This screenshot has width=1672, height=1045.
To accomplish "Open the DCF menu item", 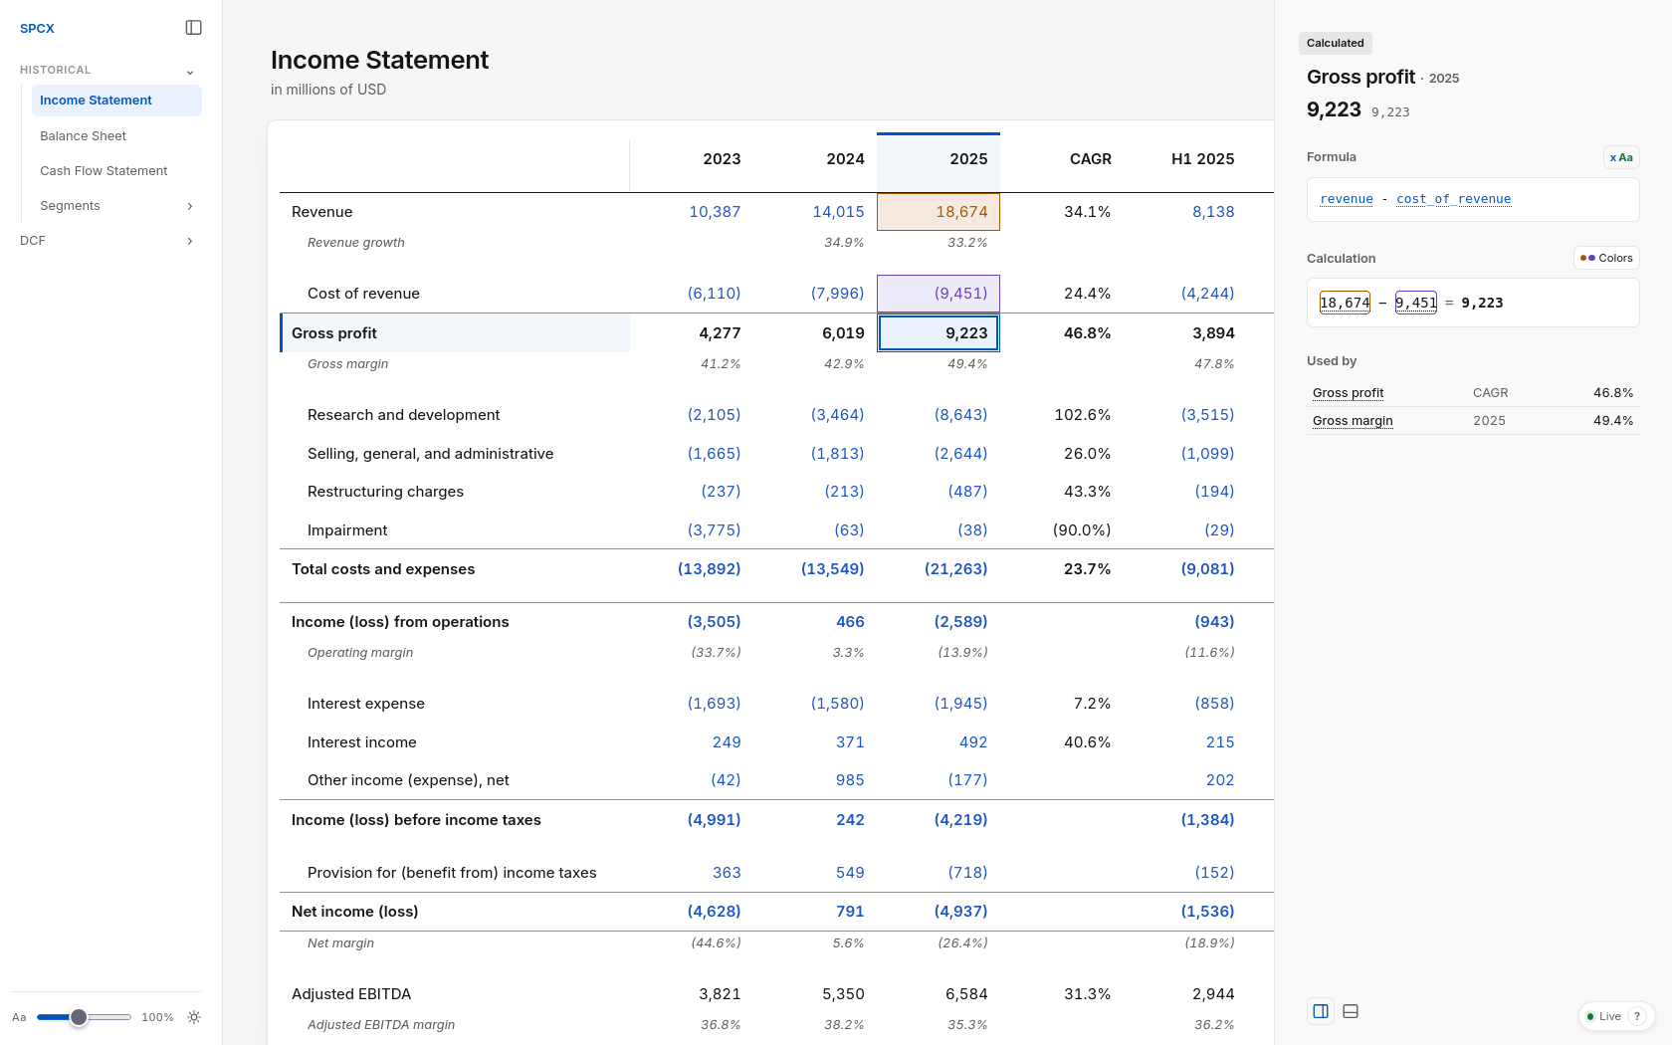I will 33,241.
